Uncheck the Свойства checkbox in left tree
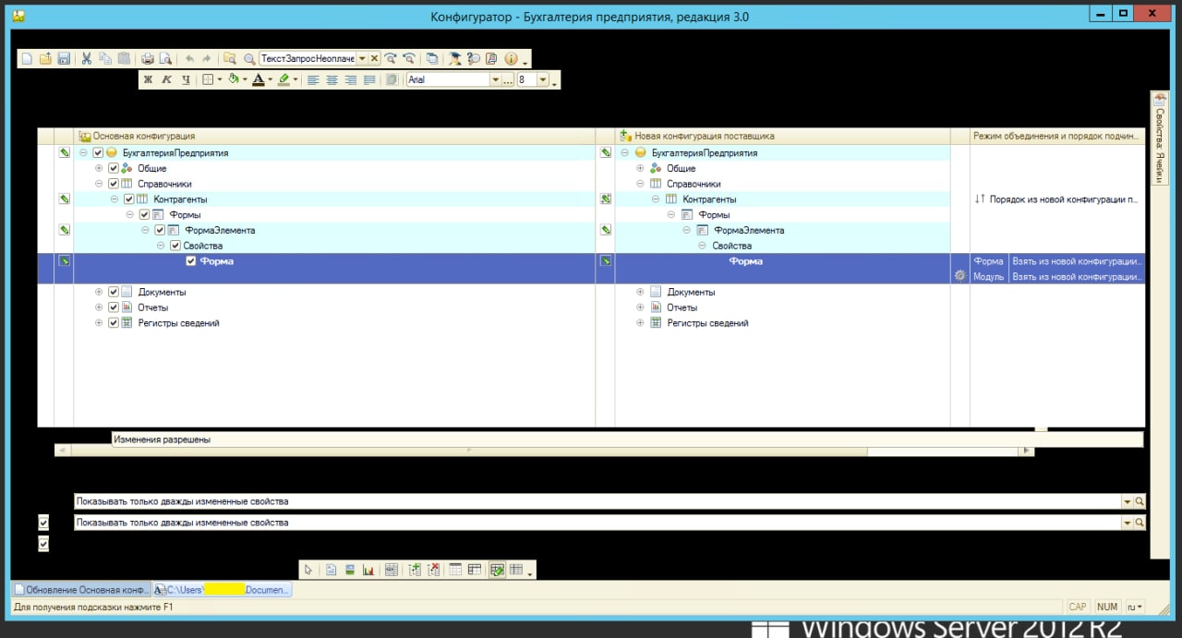The width and height of the screenshot is (1182, 638). 175,246
